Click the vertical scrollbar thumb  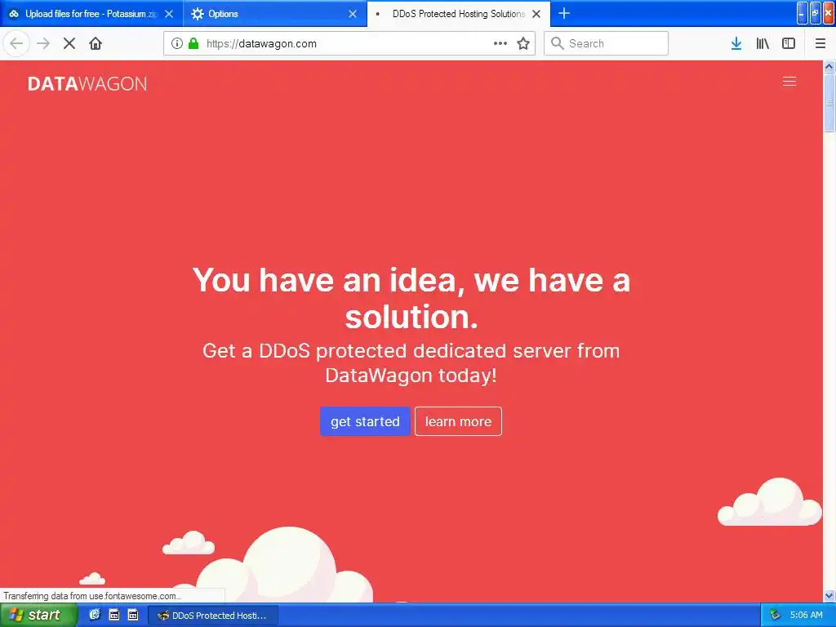click(x=829, y=102)
